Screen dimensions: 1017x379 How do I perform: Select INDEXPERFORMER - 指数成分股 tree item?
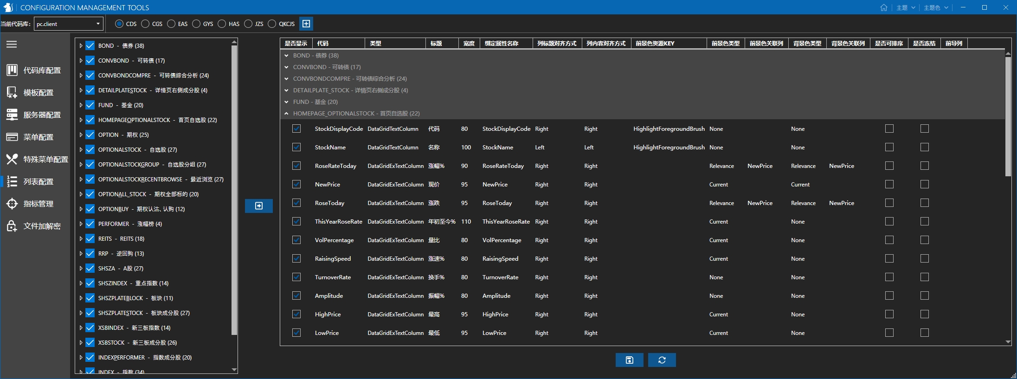[145, 357]
